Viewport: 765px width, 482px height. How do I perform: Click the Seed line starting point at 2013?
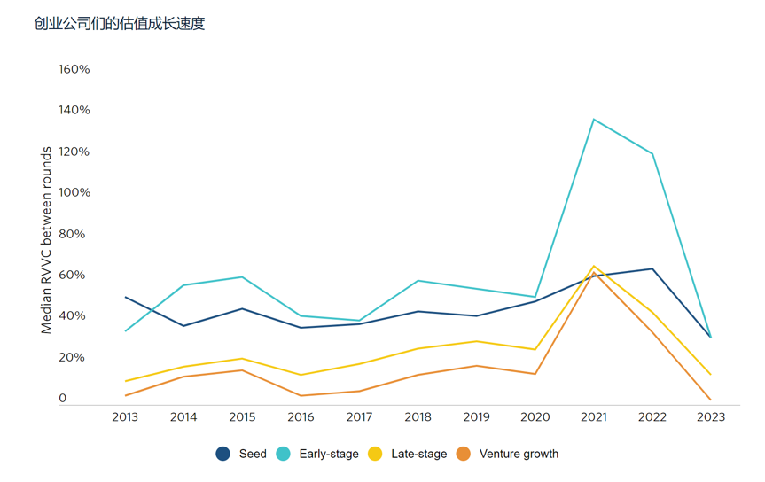(x=125, y=297)
